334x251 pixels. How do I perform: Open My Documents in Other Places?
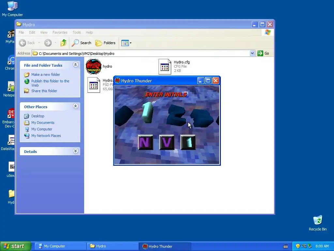tap(43, 123)
